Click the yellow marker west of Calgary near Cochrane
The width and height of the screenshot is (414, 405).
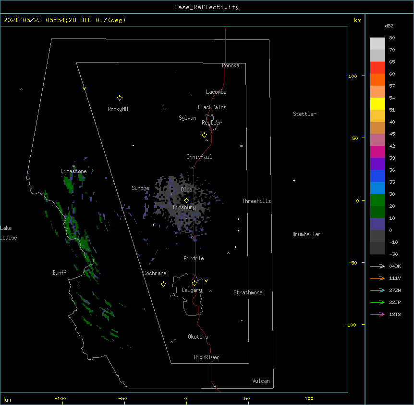coord(163,284)
